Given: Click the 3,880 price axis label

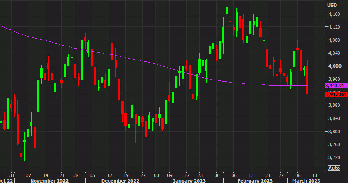Looking at the screenshot, I should (334, 105).
